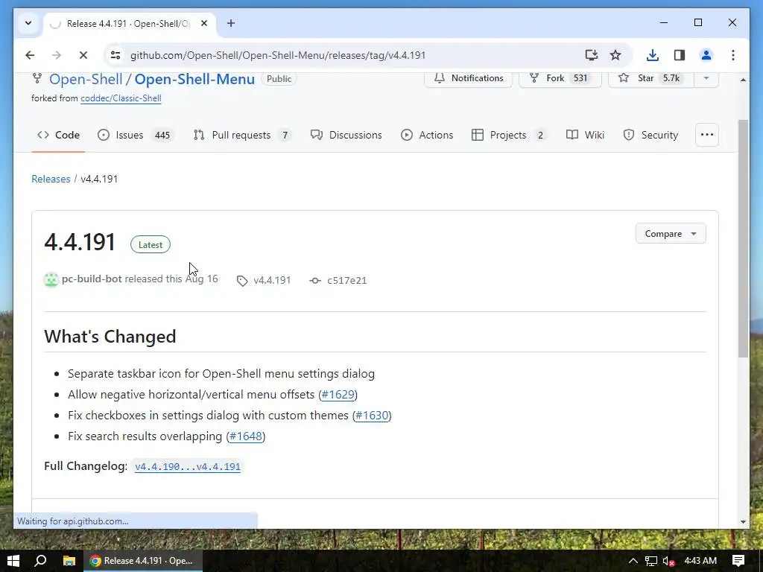Open the Action Center notifications icon
This screenshot has height=572, width=763.
click(738, 561)
